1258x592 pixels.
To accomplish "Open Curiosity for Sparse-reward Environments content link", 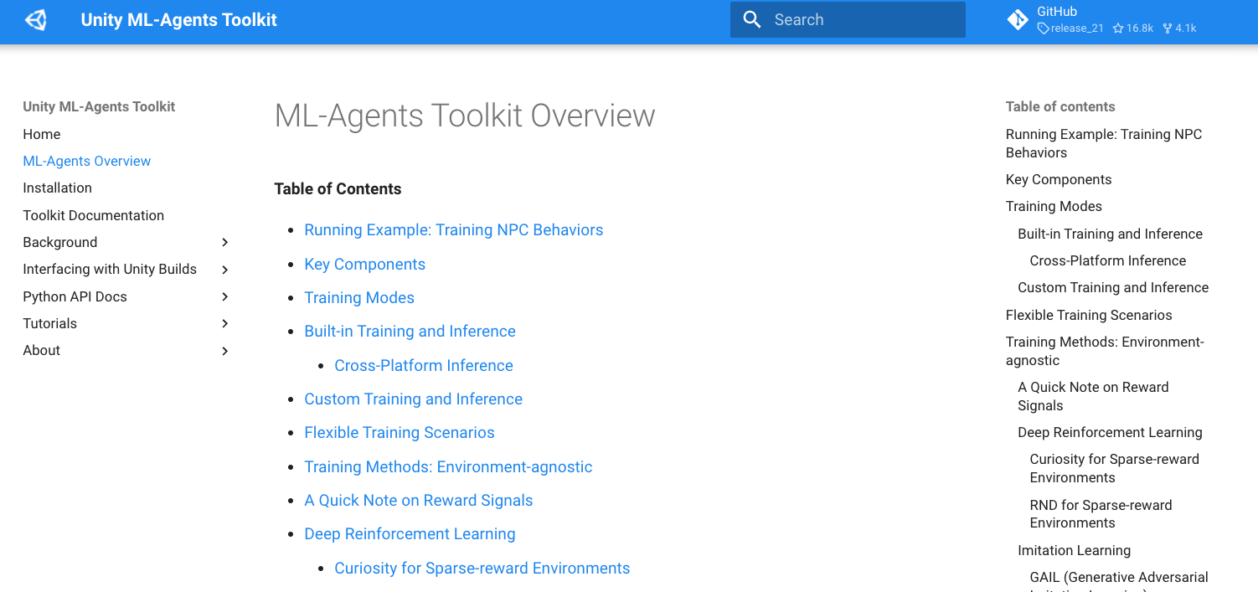I will coord(482,568).
